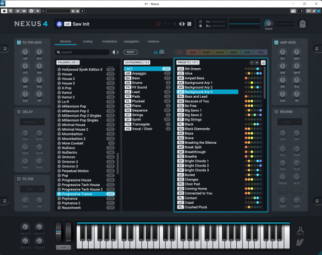Click the librarian search field
The image size is (322, 255).
82,52
